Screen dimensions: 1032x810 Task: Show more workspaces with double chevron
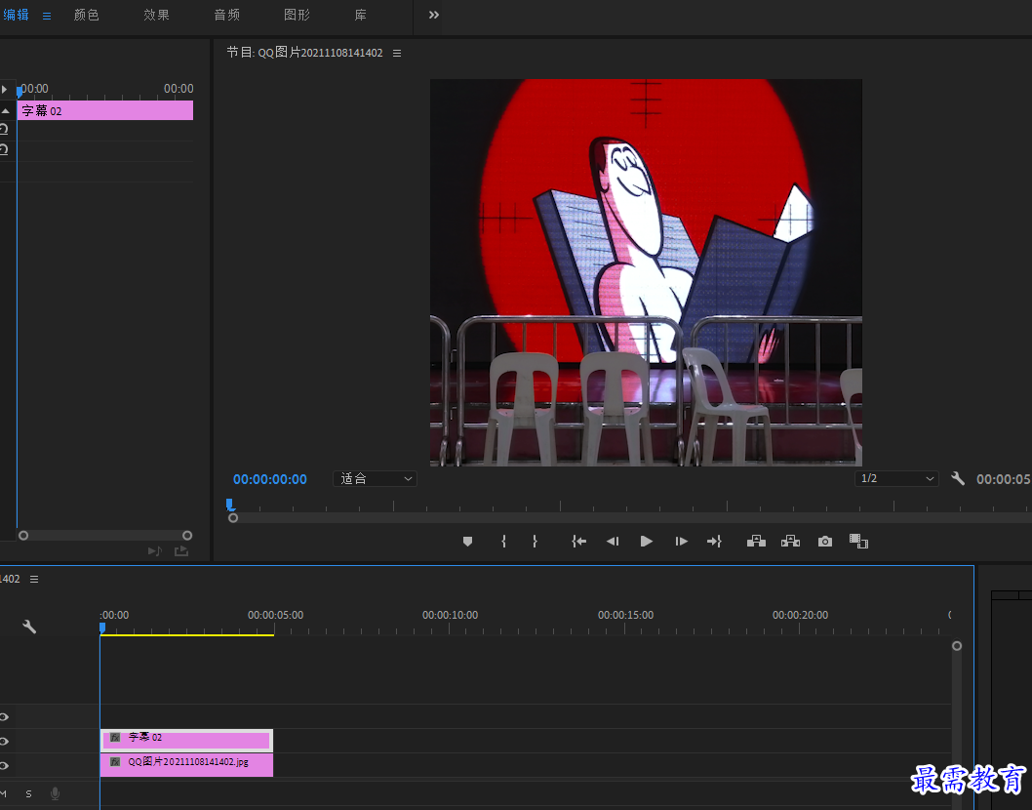pos(434,15)
